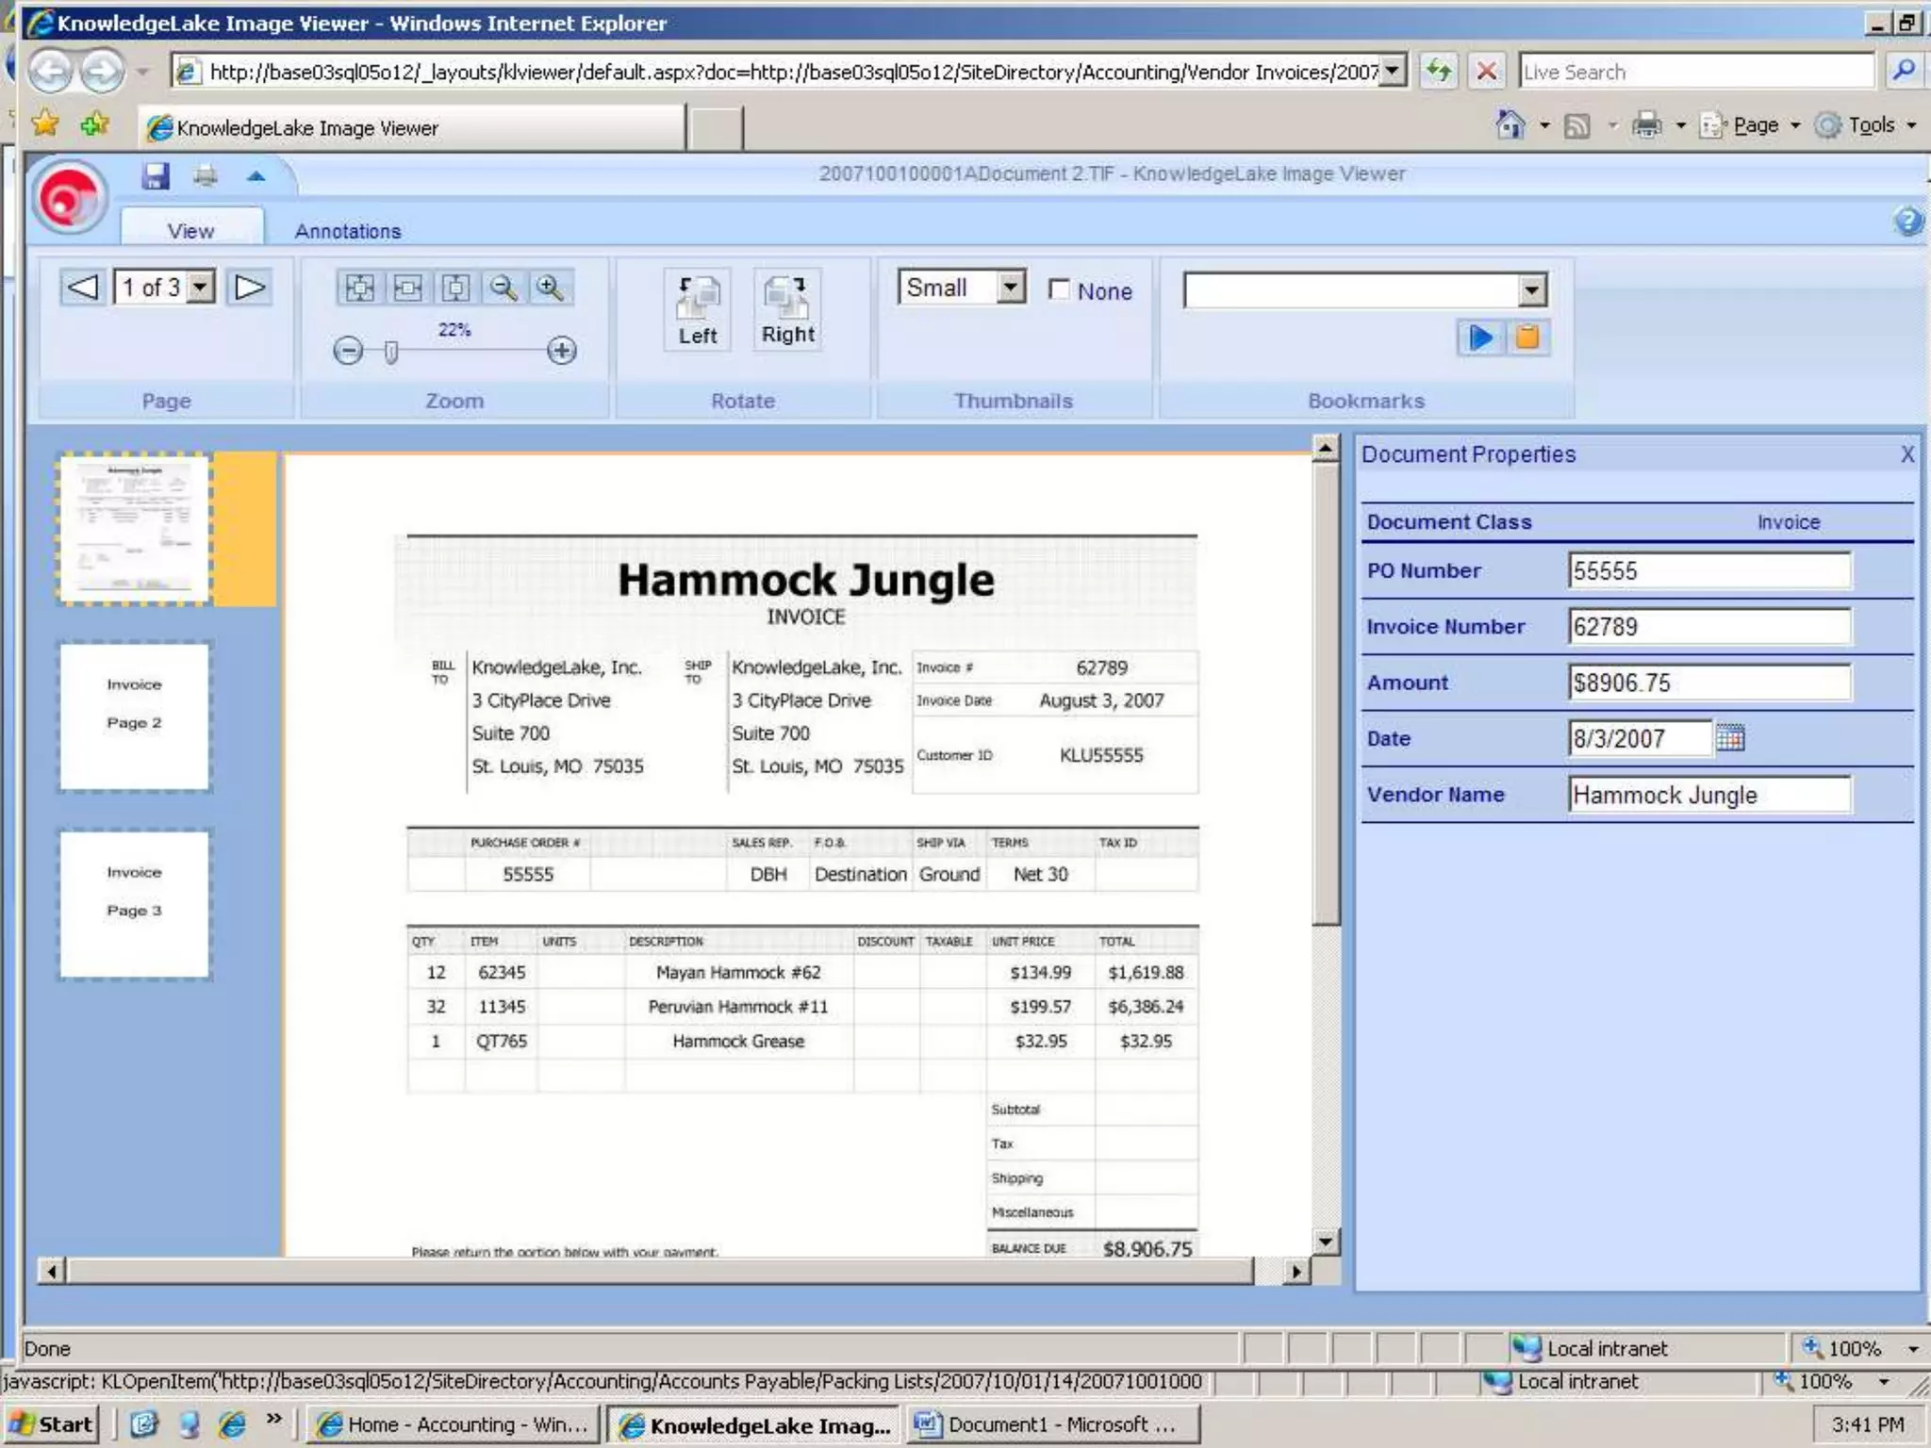This screenshot has width=1931, height=1448.
Task: Expand the Bookmarks dropdown list
Action: (x=1532, y=290)
